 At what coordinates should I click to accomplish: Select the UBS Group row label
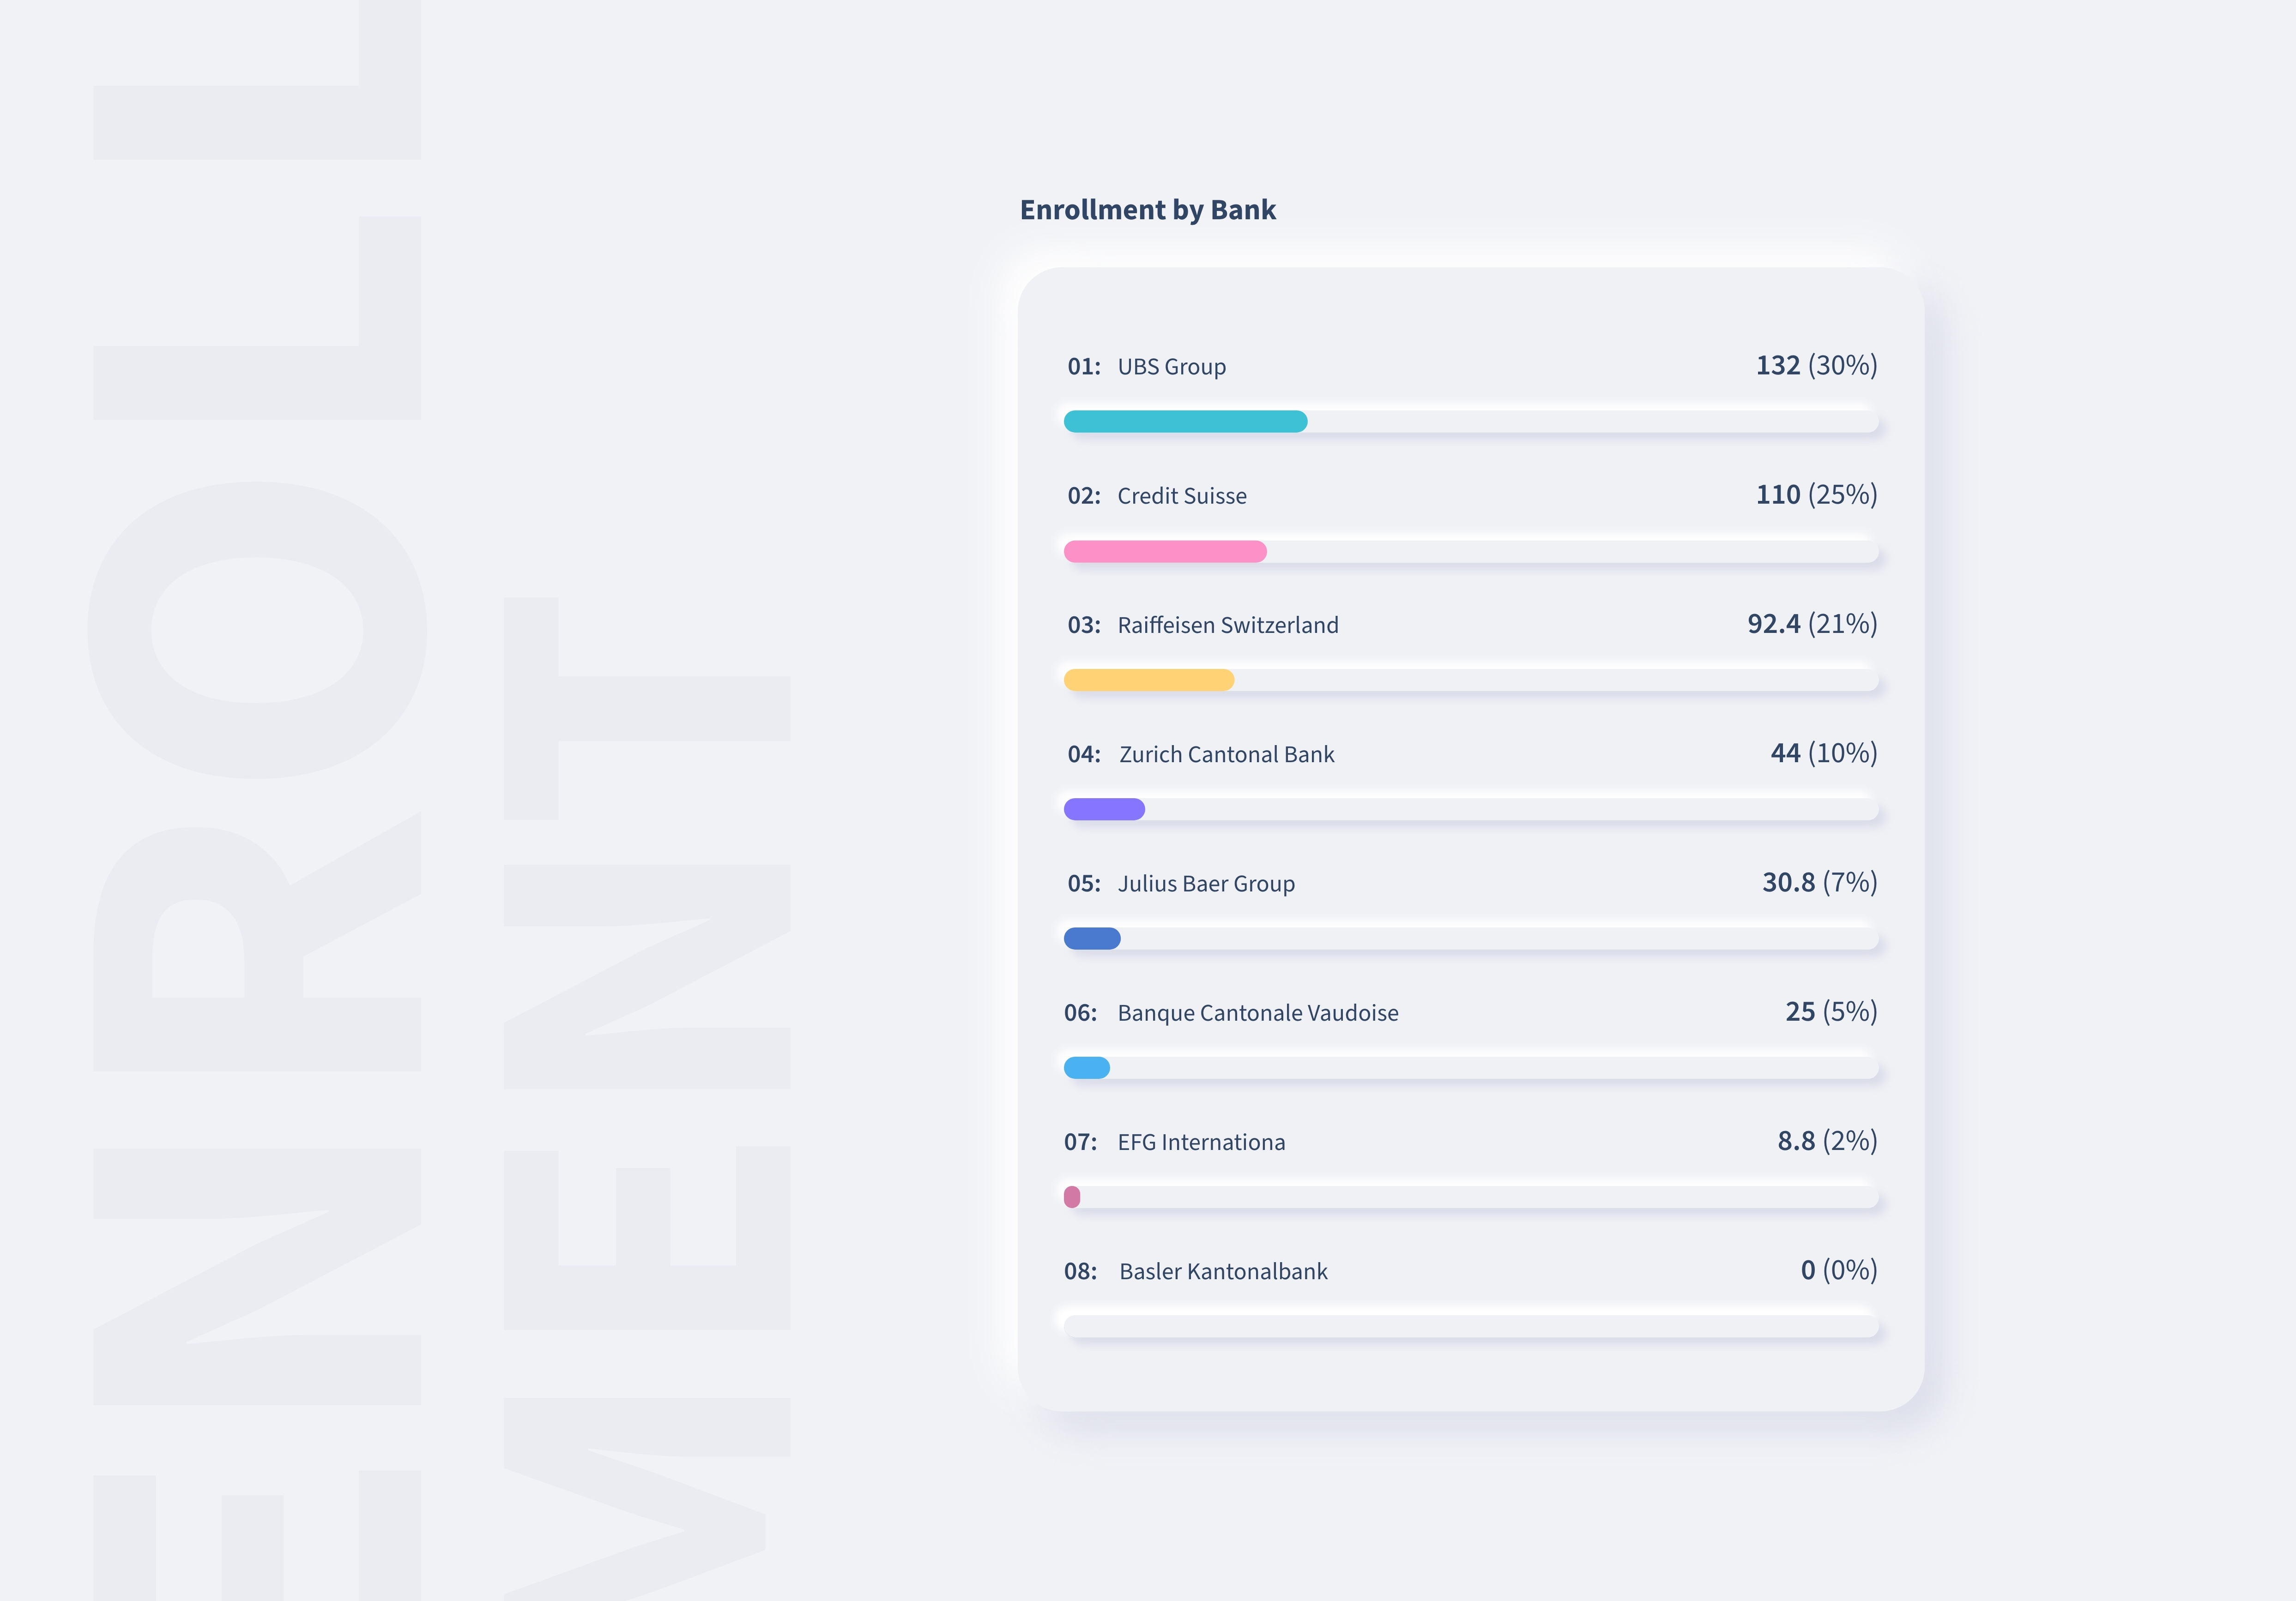(1171, 367)
